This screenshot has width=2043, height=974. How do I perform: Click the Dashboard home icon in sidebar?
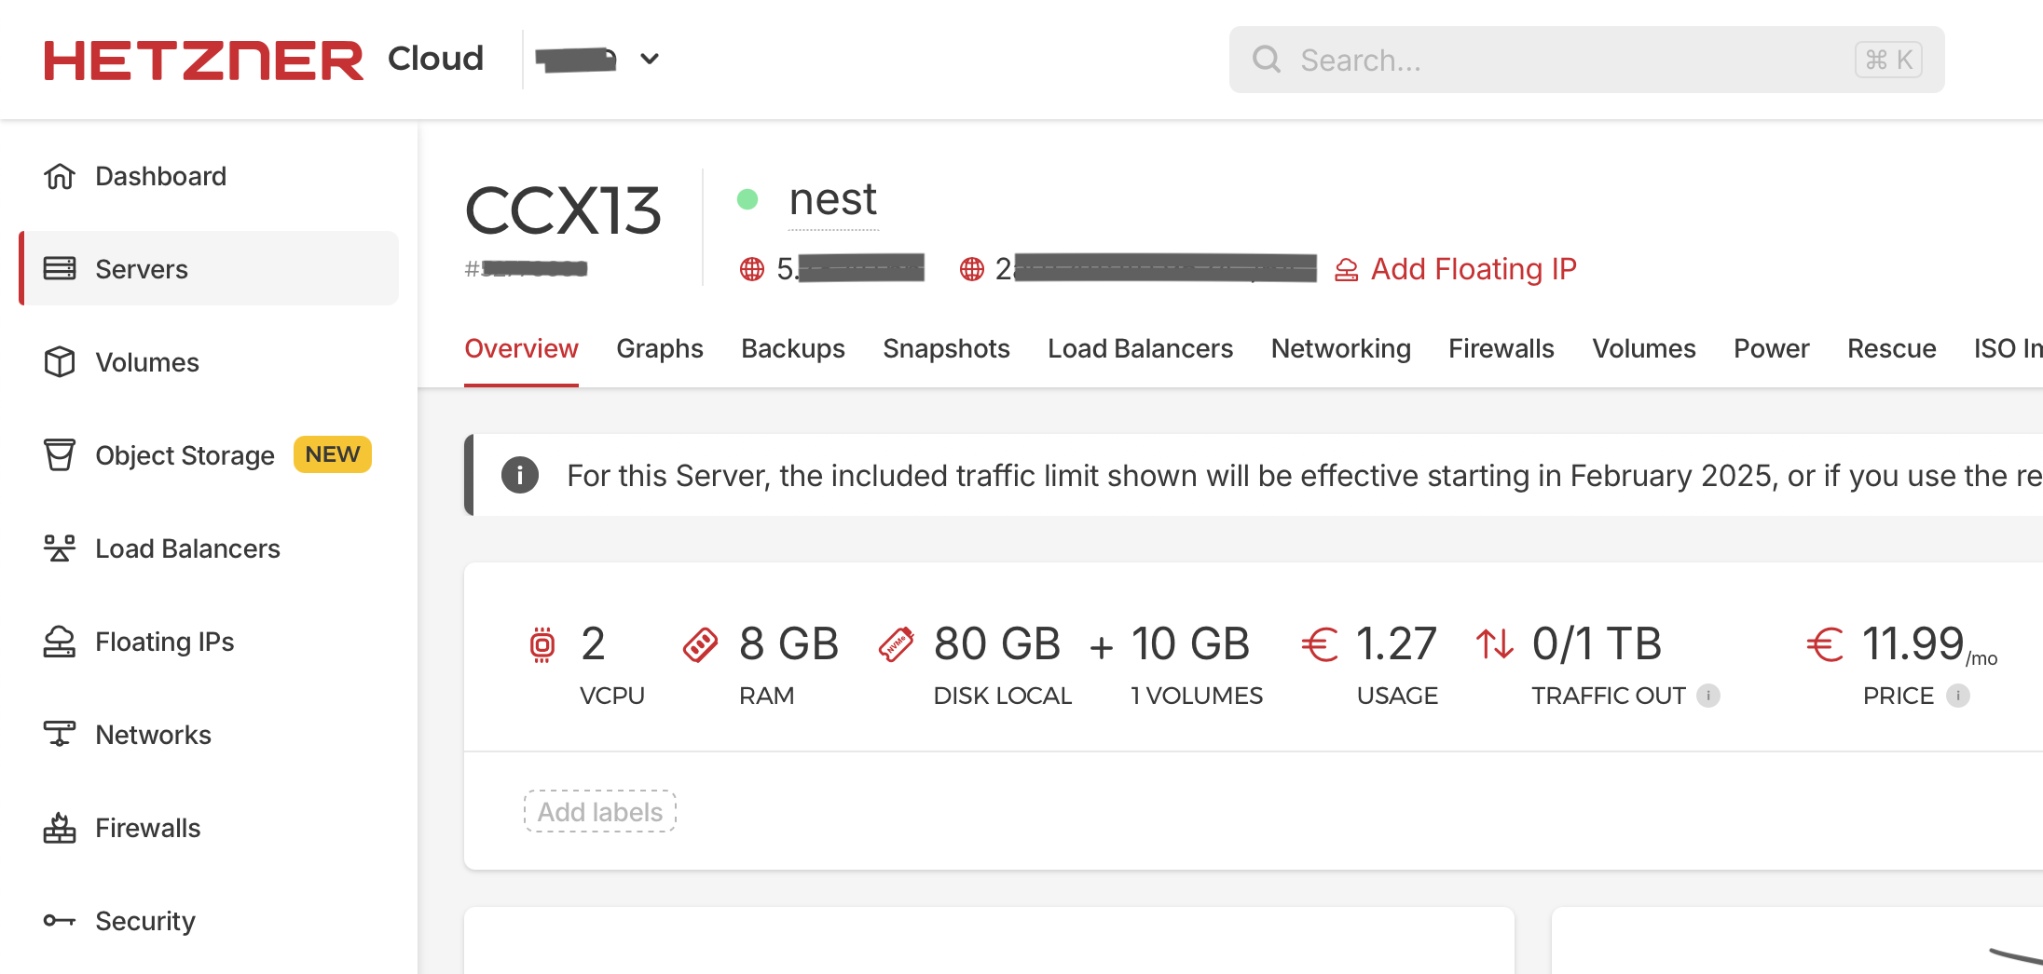coord(60,176)
